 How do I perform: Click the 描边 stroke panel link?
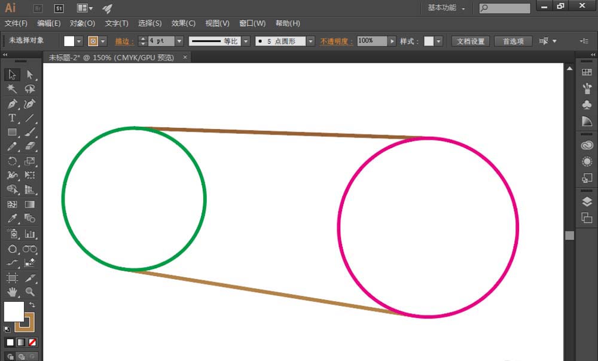(124, 41)
